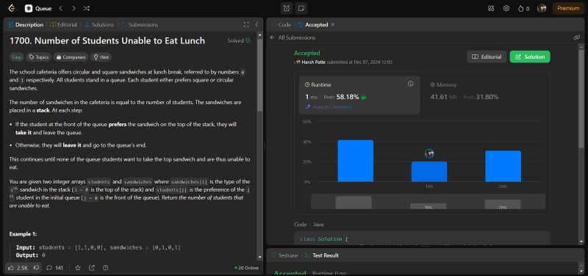588x276 pixels.
Task: Switch to the Submissions tab
Action: point(140,25)
